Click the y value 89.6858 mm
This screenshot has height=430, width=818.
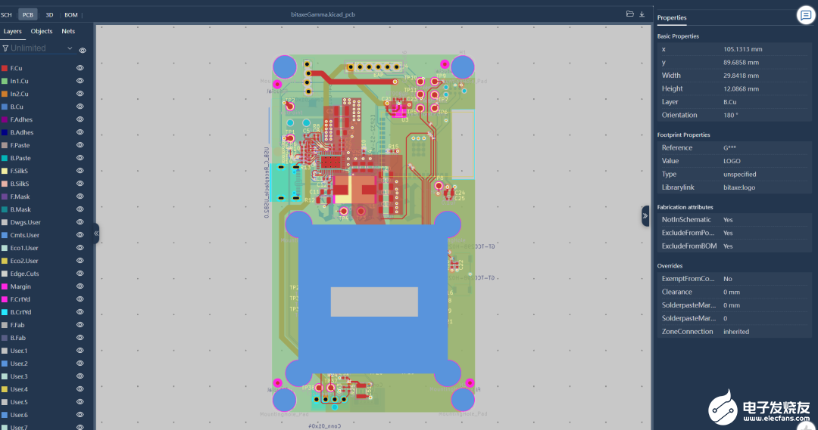pos(741,63)
